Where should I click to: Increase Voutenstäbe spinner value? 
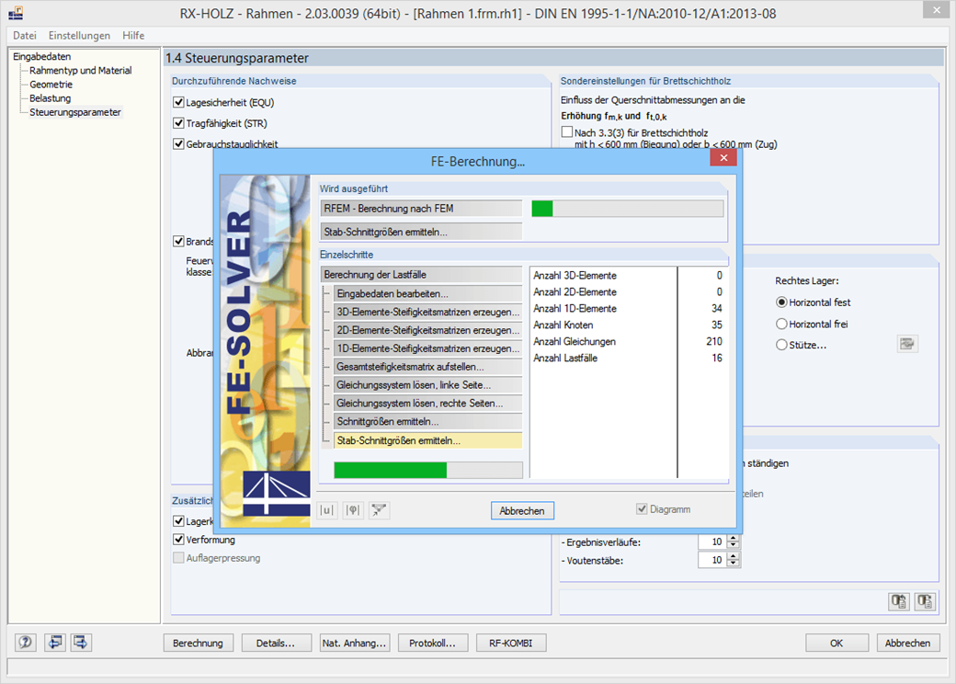point(734,556)
